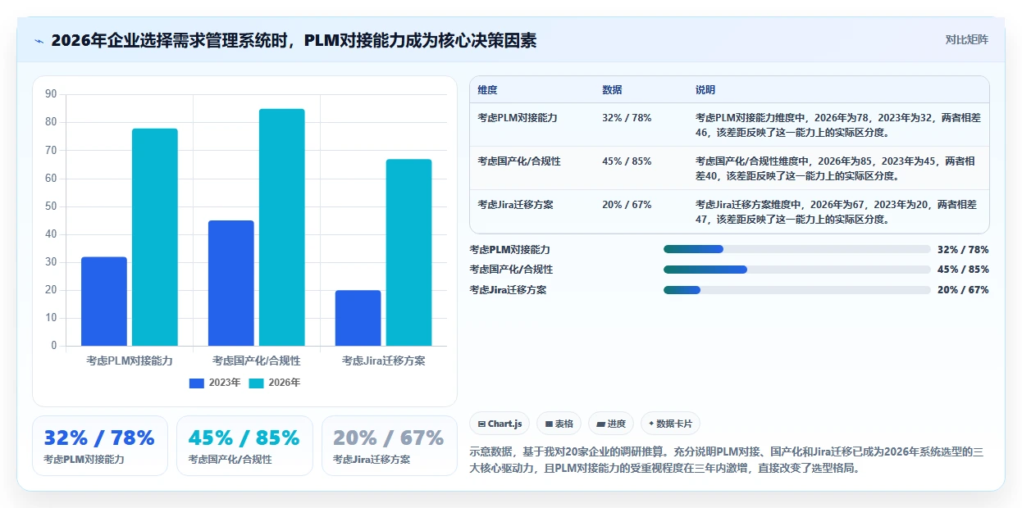Click the table data cell 20% / 67%
The image size is (1022, 508).
pyautogui.click(x=627, y=205)
